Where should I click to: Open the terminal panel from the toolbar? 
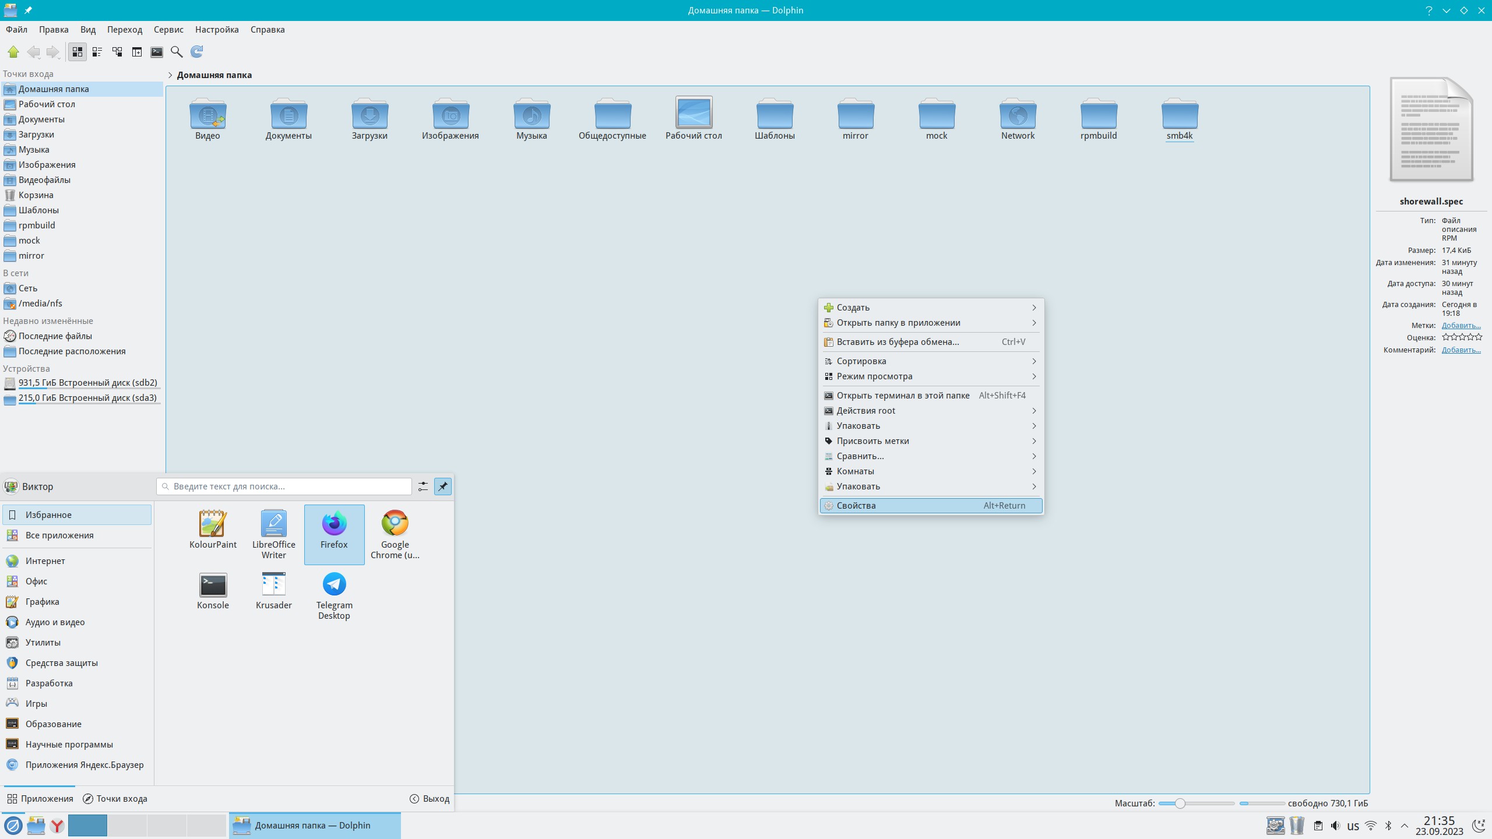click(157, 52)
